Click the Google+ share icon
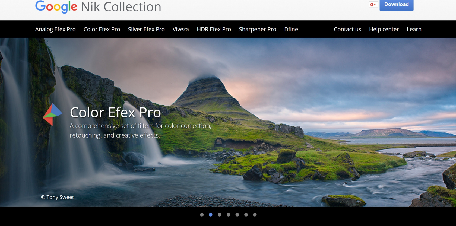 pyautogui.click(x=373, y=5)
